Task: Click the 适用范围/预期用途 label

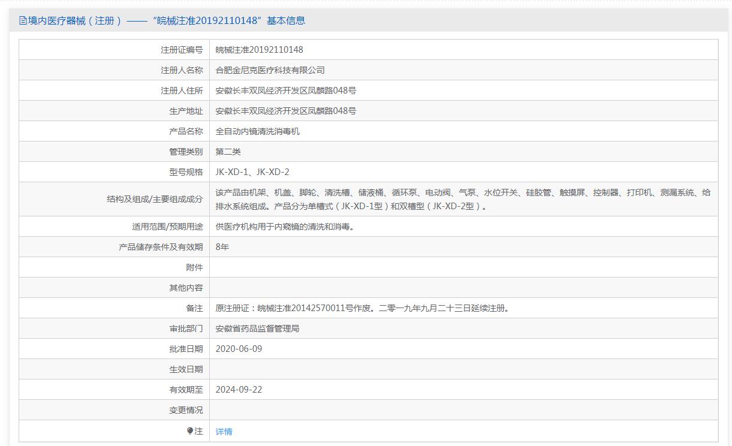Action: click(x=167, y=227)
